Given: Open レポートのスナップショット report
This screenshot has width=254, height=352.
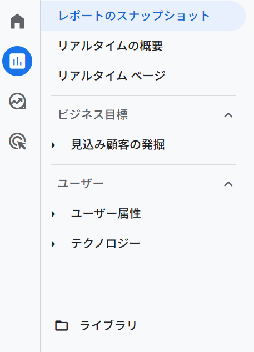Looking at the screenshot, I should point(143,16).
